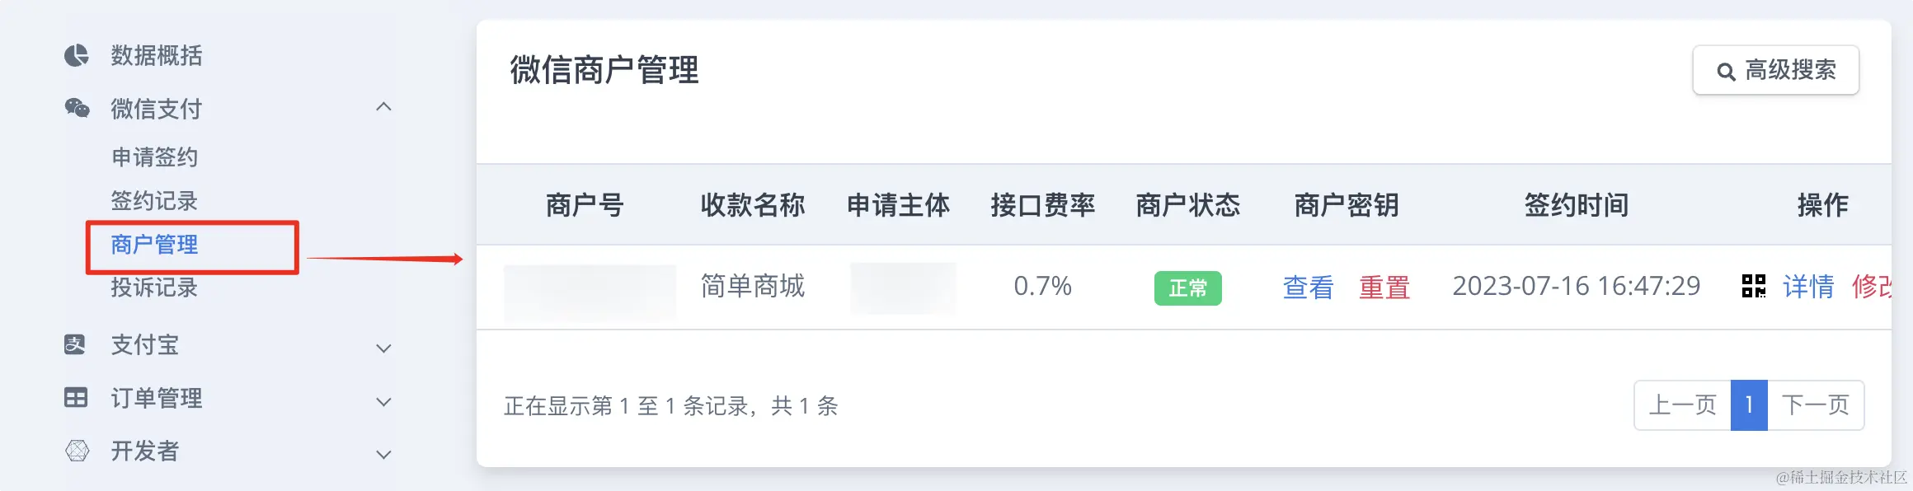Collapse the 微信支付 menu section
Image resolution: width=1913 pixels, height=491 pixels.
383,107
